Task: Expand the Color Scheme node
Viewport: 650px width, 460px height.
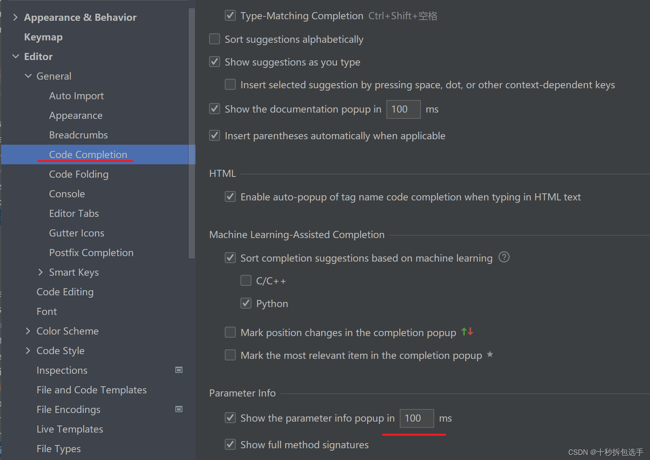Action: point(28,331)
